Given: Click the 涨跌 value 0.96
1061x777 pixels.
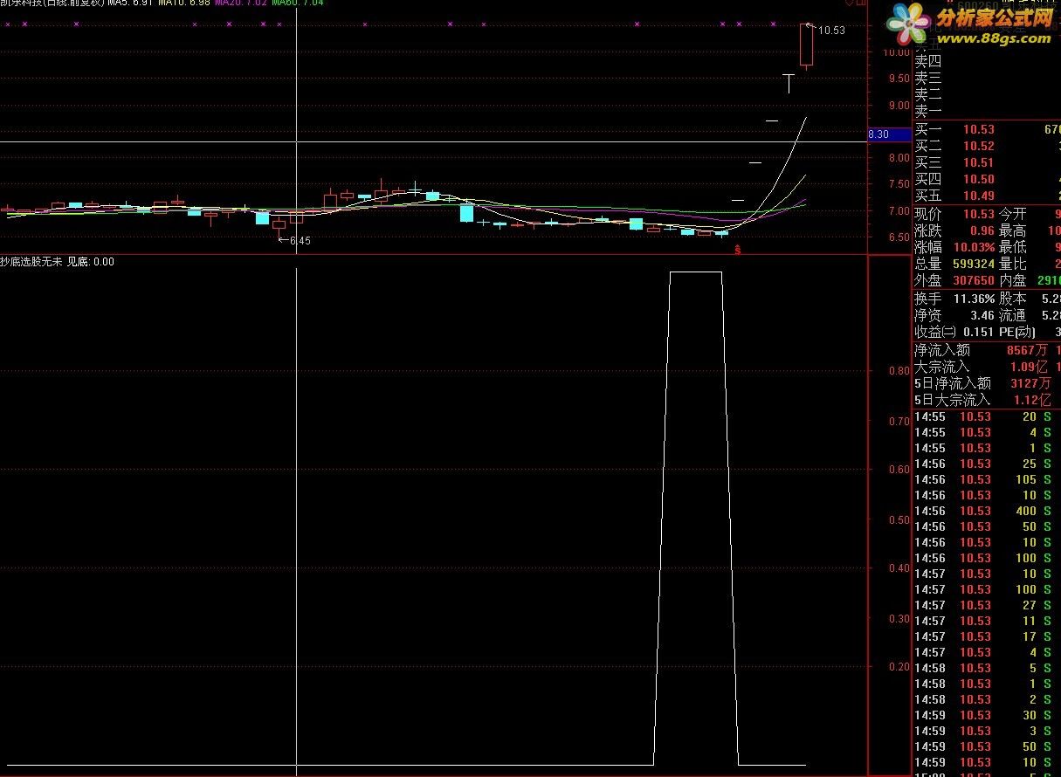Looking at the screenshot, I should (982, 230).
